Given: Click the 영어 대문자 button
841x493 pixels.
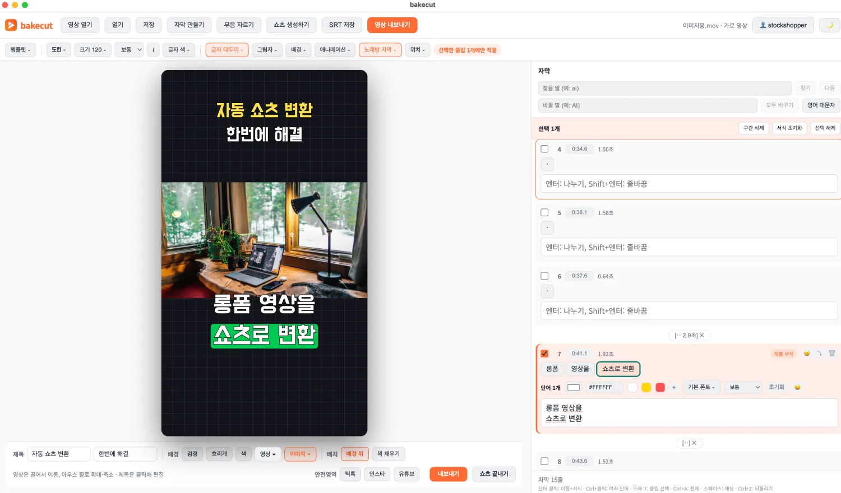Looking at the screenshot, I should [x=821, y=105].
